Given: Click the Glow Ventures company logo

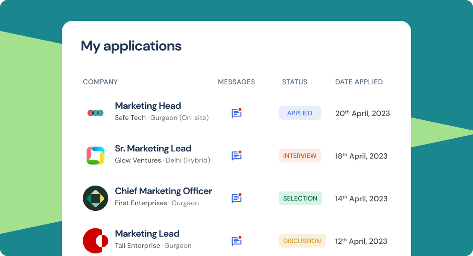Looking at the screenshot, I should point(96,156).
